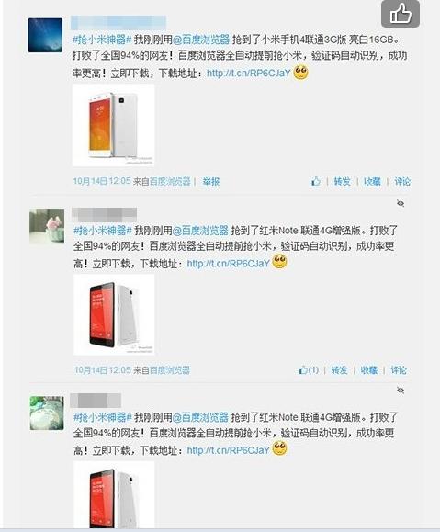Screen dimensions: 440x532
Task: Click 举报 to report the first post
Action: coord(211,182)
